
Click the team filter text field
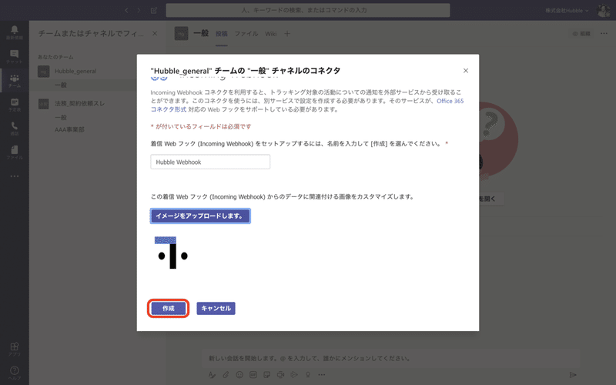tap(91, 34)
